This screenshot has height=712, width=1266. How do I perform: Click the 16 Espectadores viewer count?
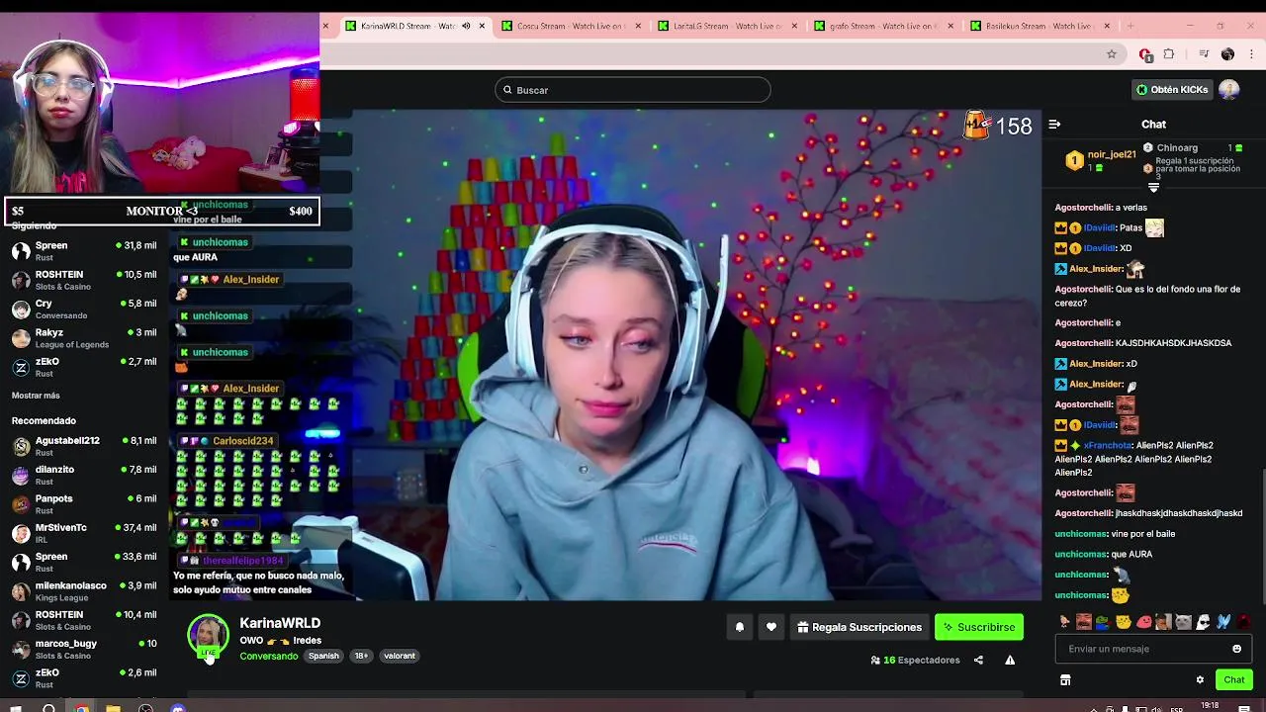pyautogui.click(x=915, y=660)
